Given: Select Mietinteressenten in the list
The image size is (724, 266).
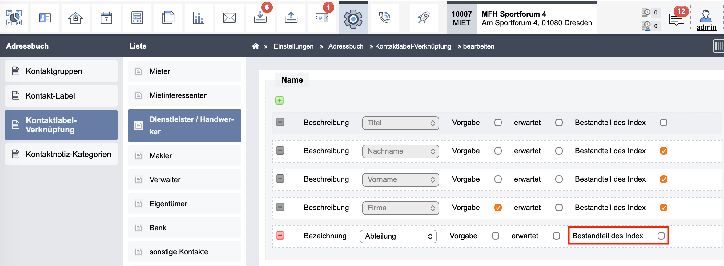Looking at the screenshot, I should click(x=185, y=95).
